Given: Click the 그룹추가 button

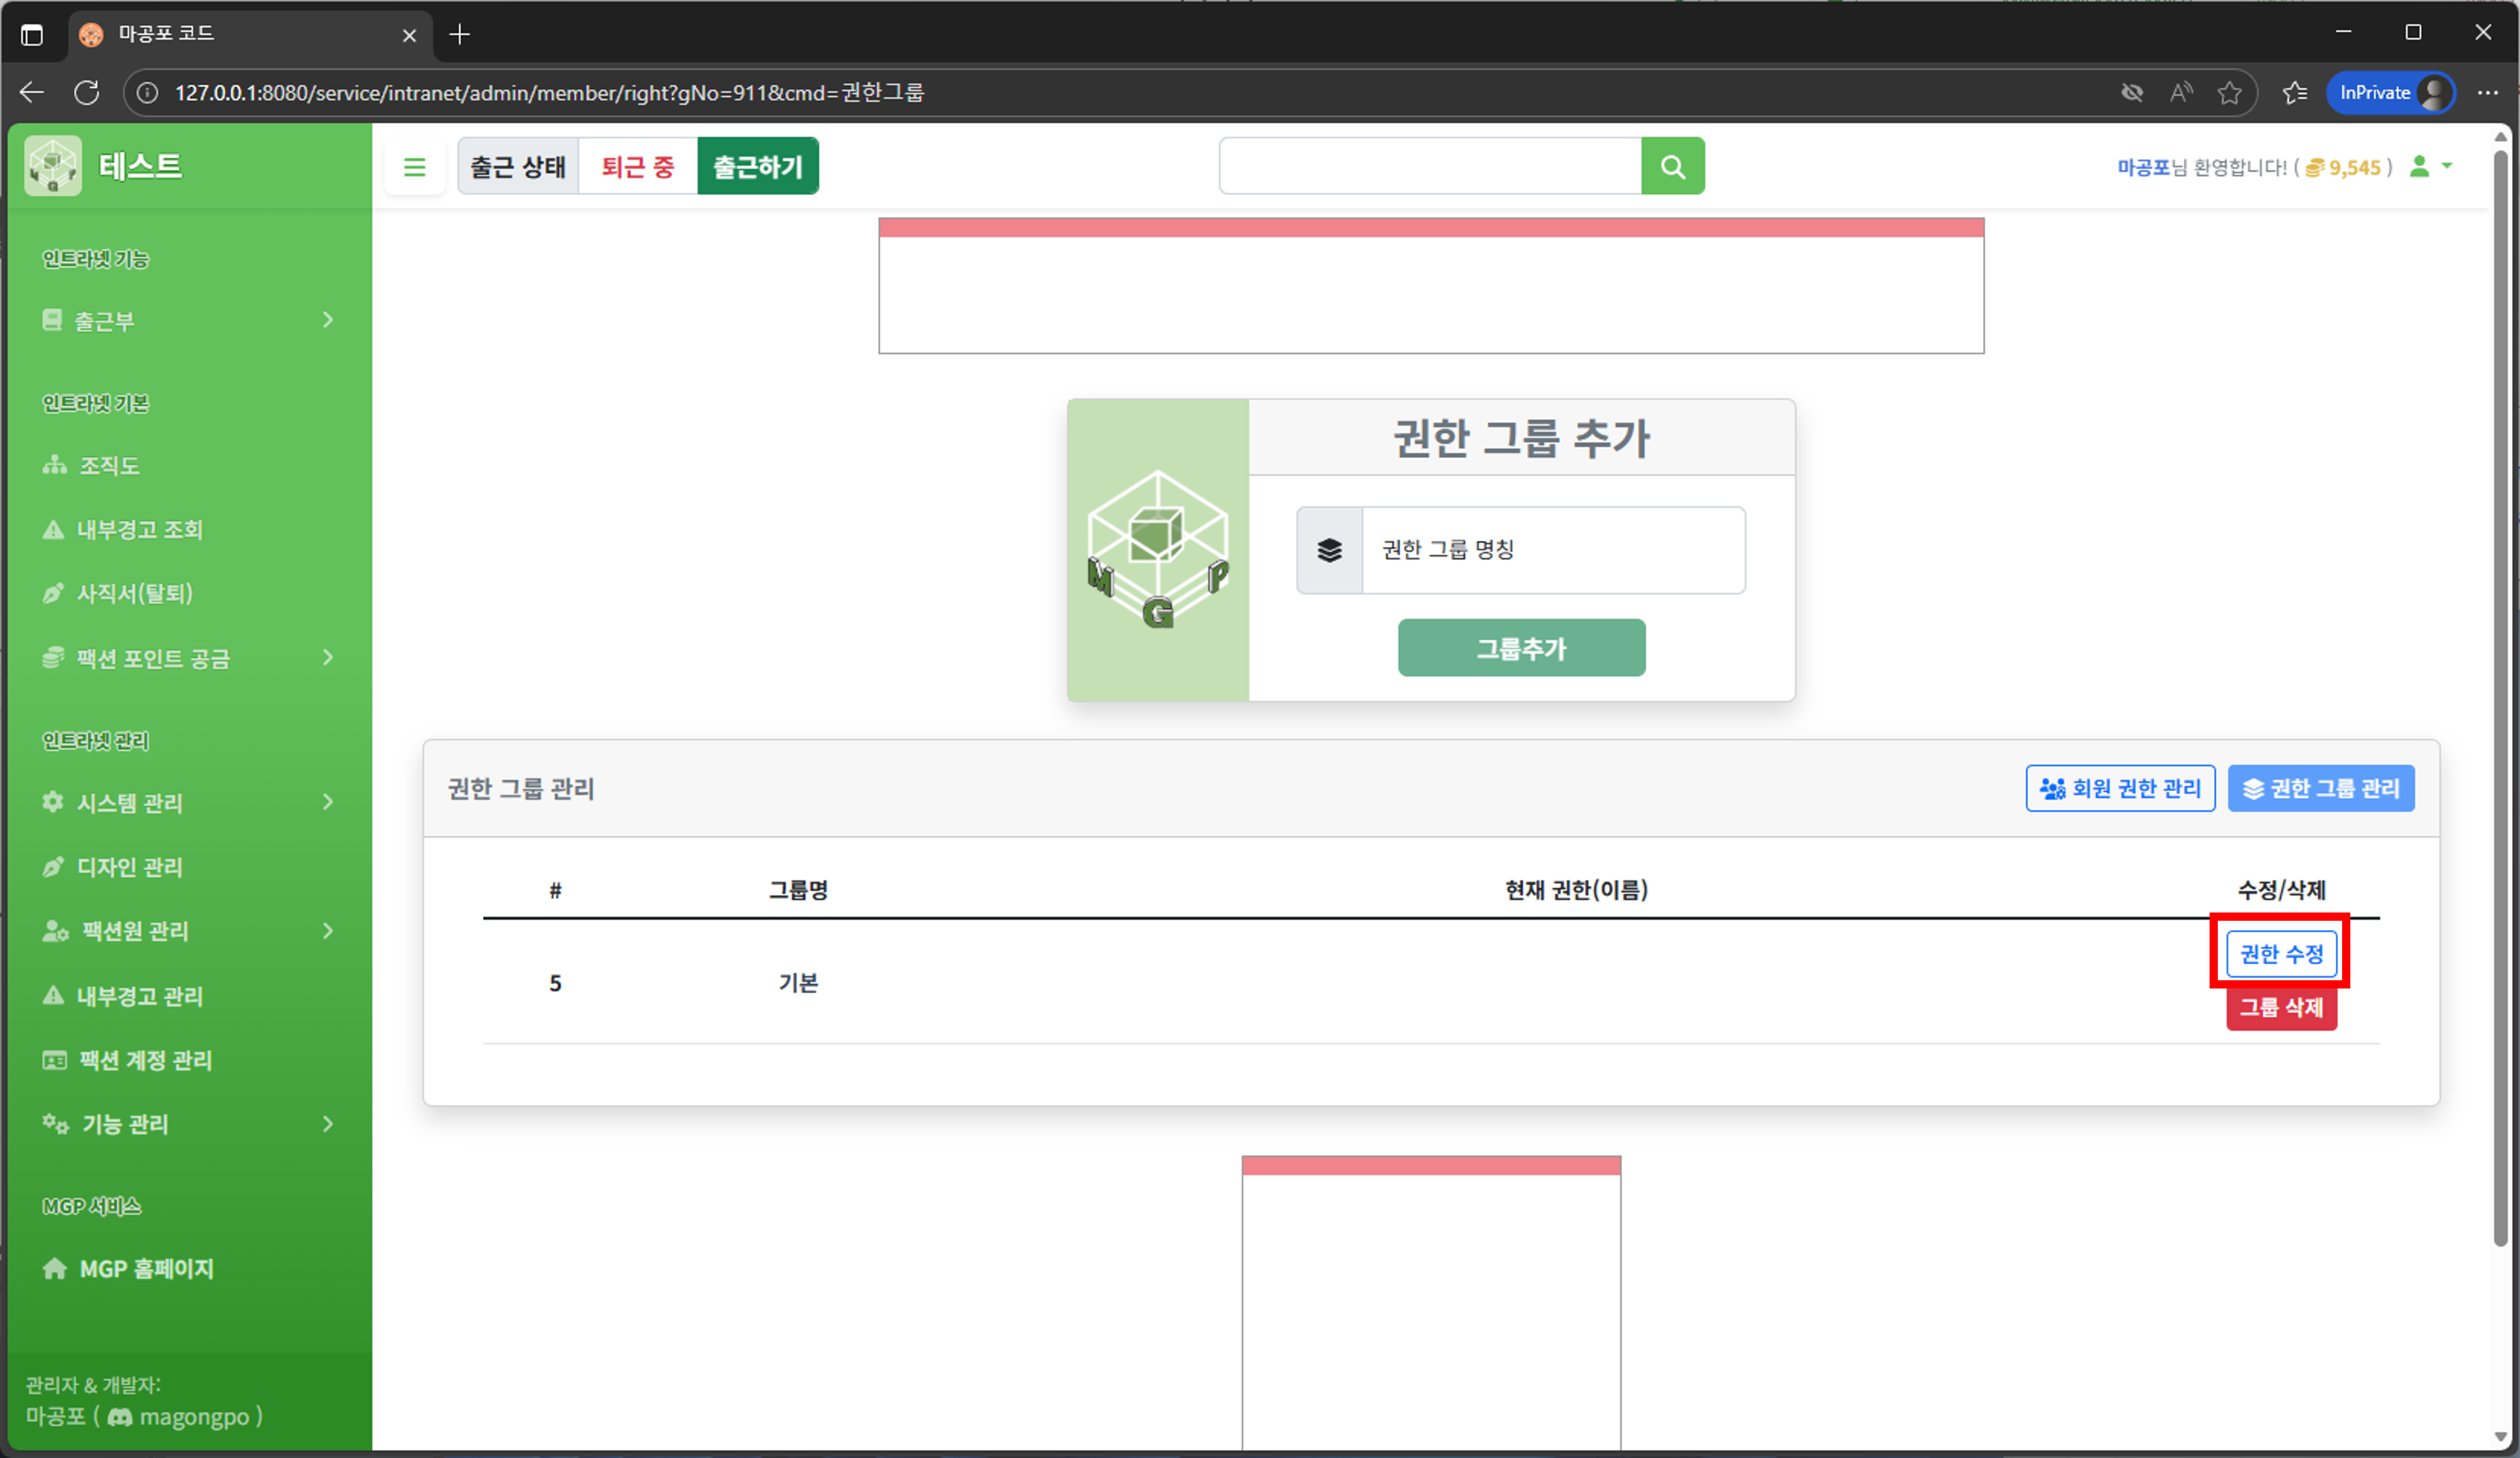Looking at the screenshot, I should point(1520,647).
